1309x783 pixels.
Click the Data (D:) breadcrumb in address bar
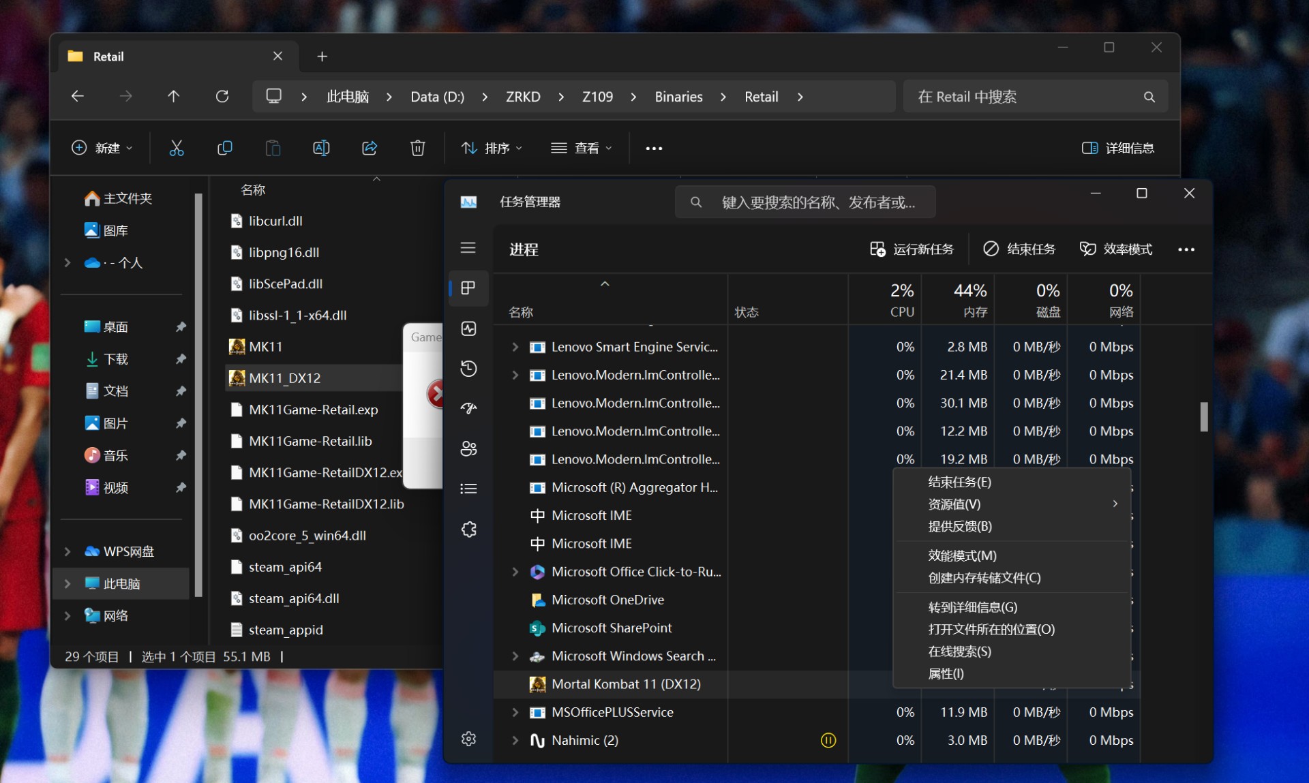(x=437, y=97)
